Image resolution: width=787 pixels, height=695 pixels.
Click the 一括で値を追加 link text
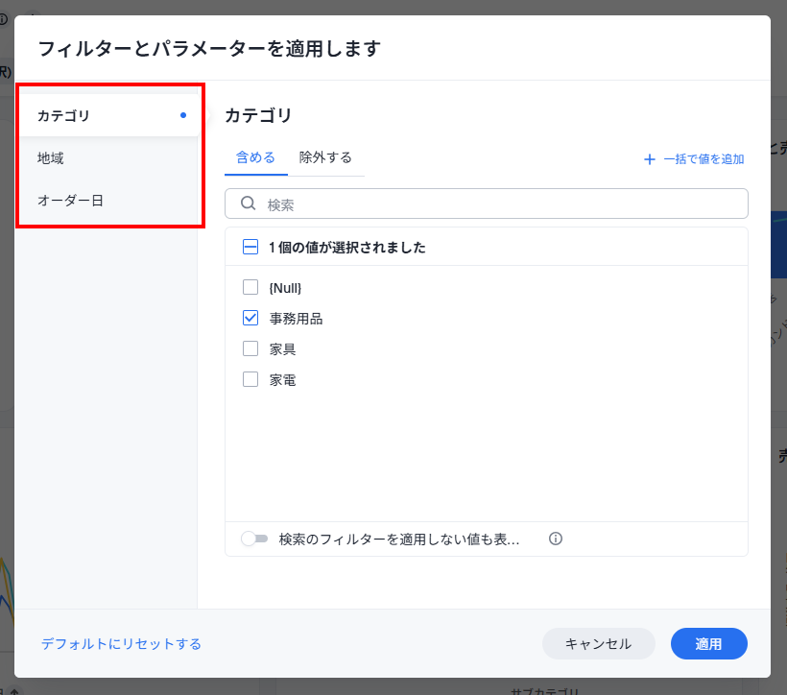point(704,159)
